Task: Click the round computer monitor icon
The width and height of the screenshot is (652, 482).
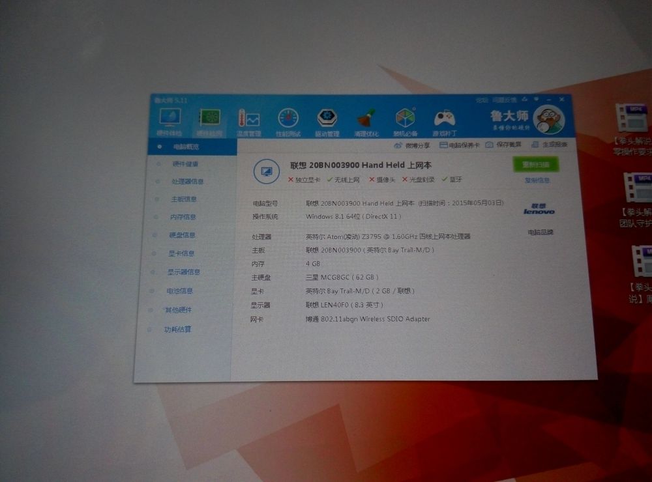Action: [266, 171]
